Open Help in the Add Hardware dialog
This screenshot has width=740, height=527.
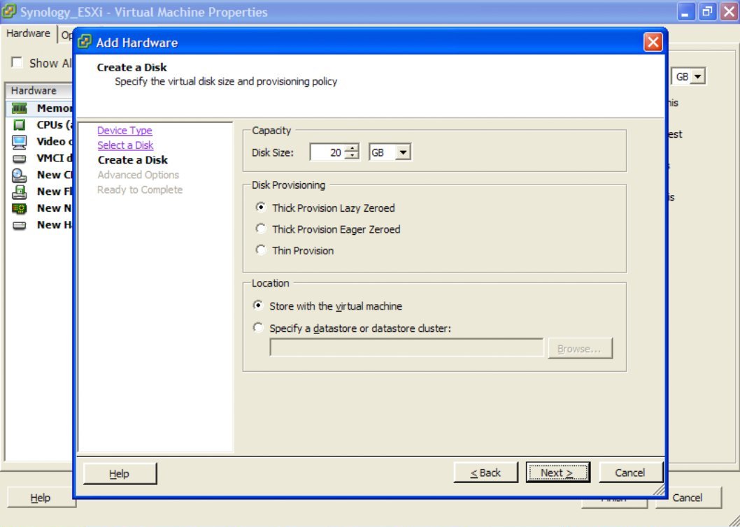pyautogui.click(x=120, y=474)
